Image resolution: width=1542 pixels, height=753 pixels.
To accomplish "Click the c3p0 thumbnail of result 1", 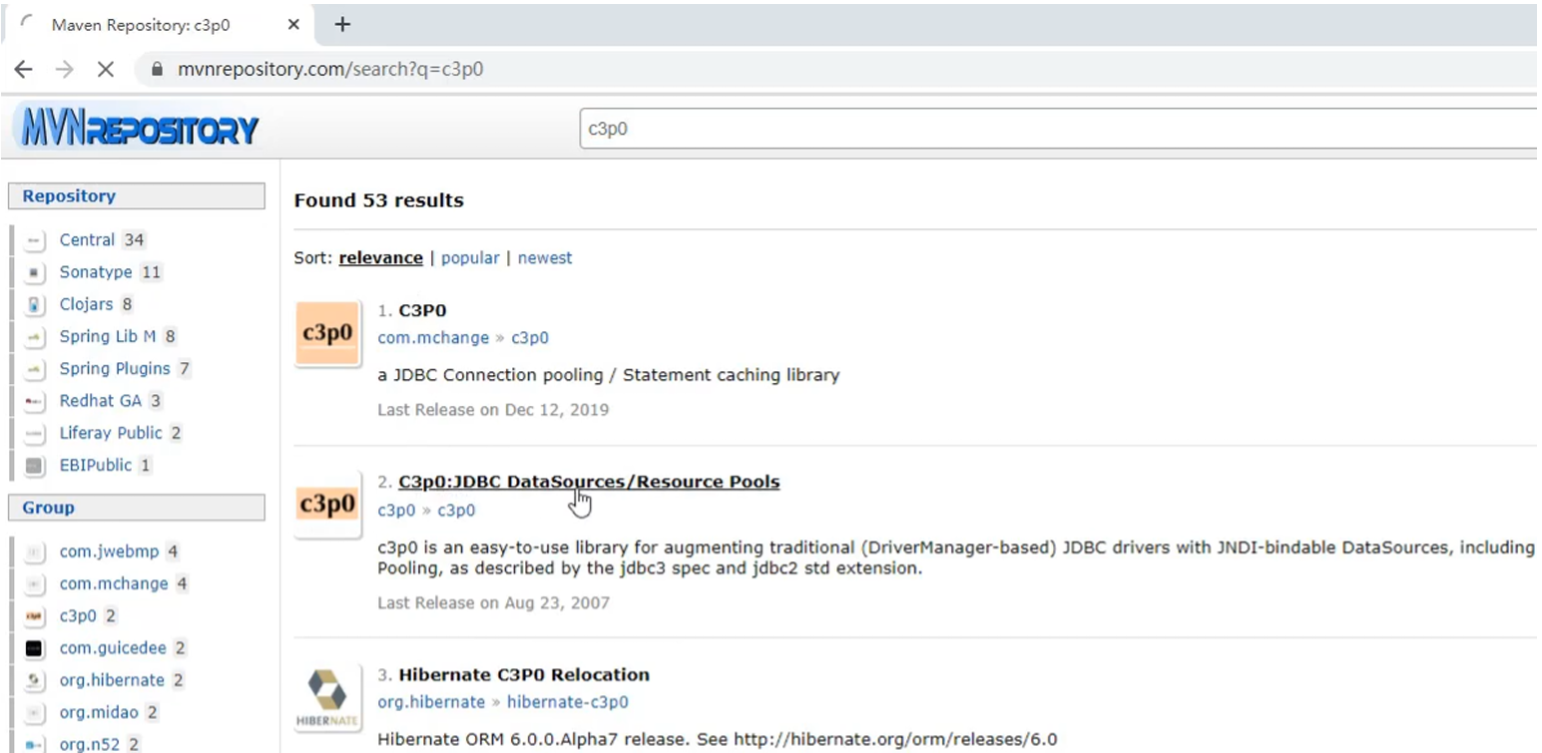I will click(x=327, y=333).
